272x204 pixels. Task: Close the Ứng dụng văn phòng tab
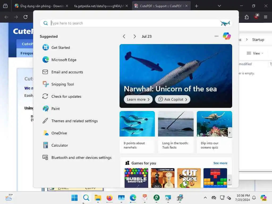pos(67,6)
